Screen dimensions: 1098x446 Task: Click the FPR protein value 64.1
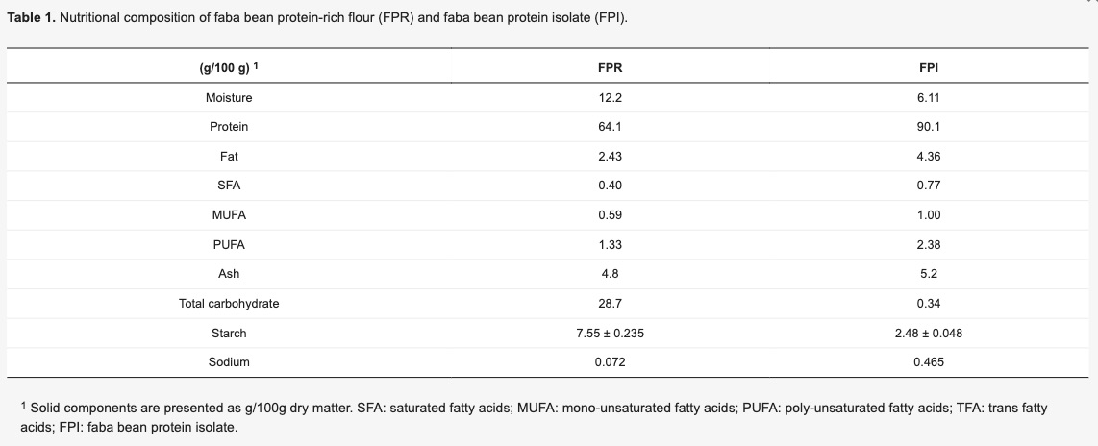point(610,127)
